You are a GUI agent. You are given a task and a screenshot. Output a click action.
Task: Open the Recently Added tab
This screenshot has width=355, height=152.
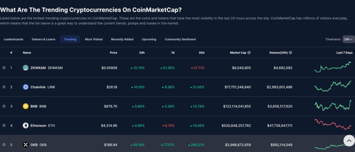pyautogui.click(x=122, y=39)
